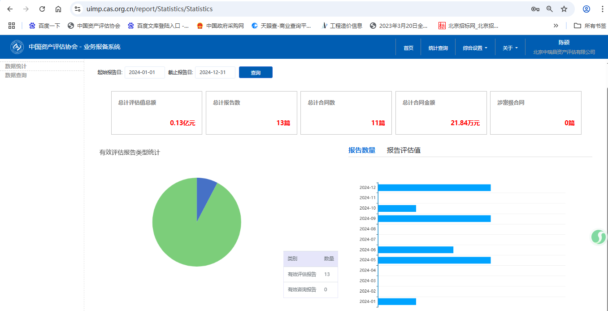The width and height of the screenshot is (608, 311).
Task: Open the 统计查询 menu item
Action: [438, 48]
